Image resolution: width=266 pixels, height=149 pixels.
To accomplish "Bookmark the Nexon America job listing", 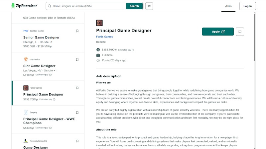I will [77, 141].
